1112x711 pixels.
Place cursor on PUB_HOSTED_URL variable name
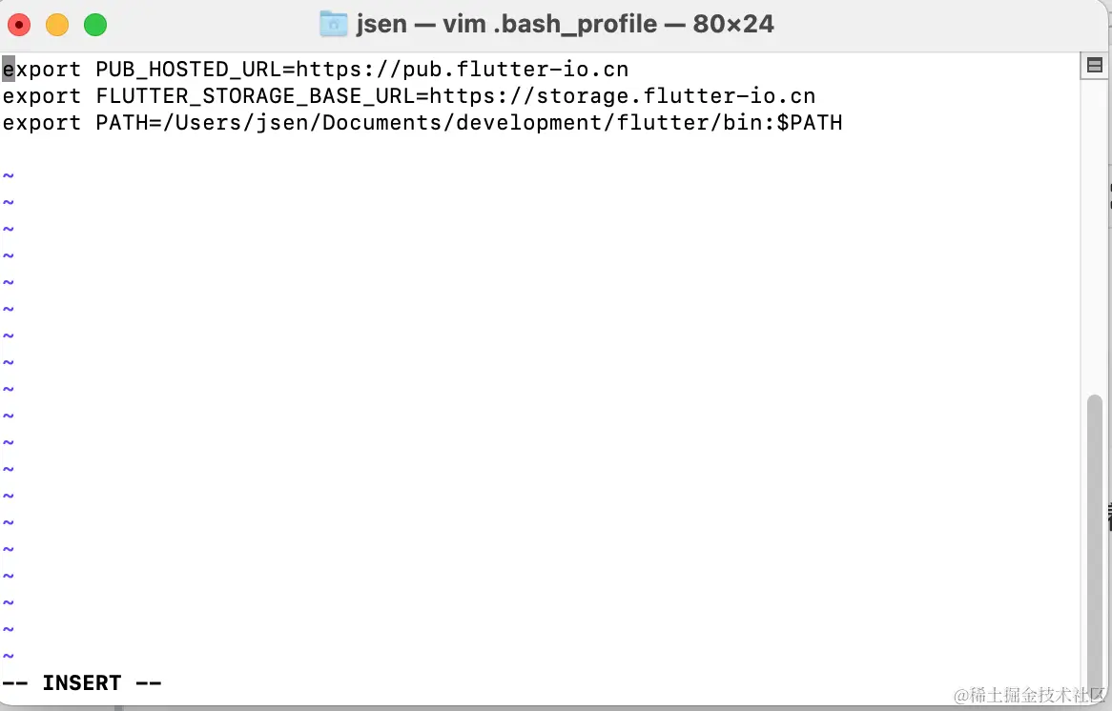[189, 70]
